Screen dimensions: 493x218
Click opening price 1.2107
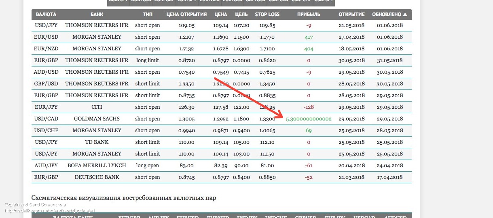(186, 37)
